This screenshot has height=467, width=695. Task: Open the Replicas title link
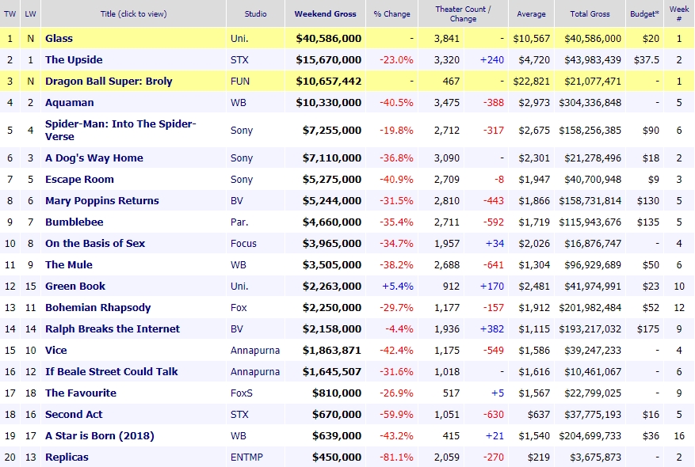coord(67,458)
